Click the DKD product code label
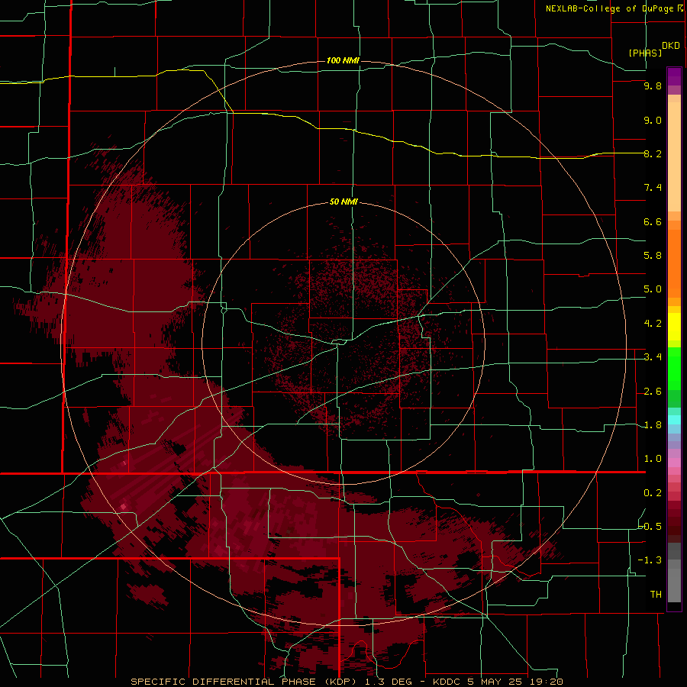 click(670, 45)
